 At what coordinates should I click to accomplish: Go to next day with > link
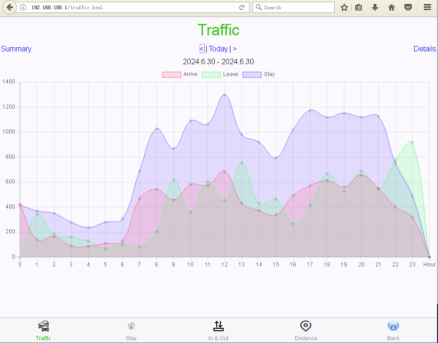[x=235, y=49]
